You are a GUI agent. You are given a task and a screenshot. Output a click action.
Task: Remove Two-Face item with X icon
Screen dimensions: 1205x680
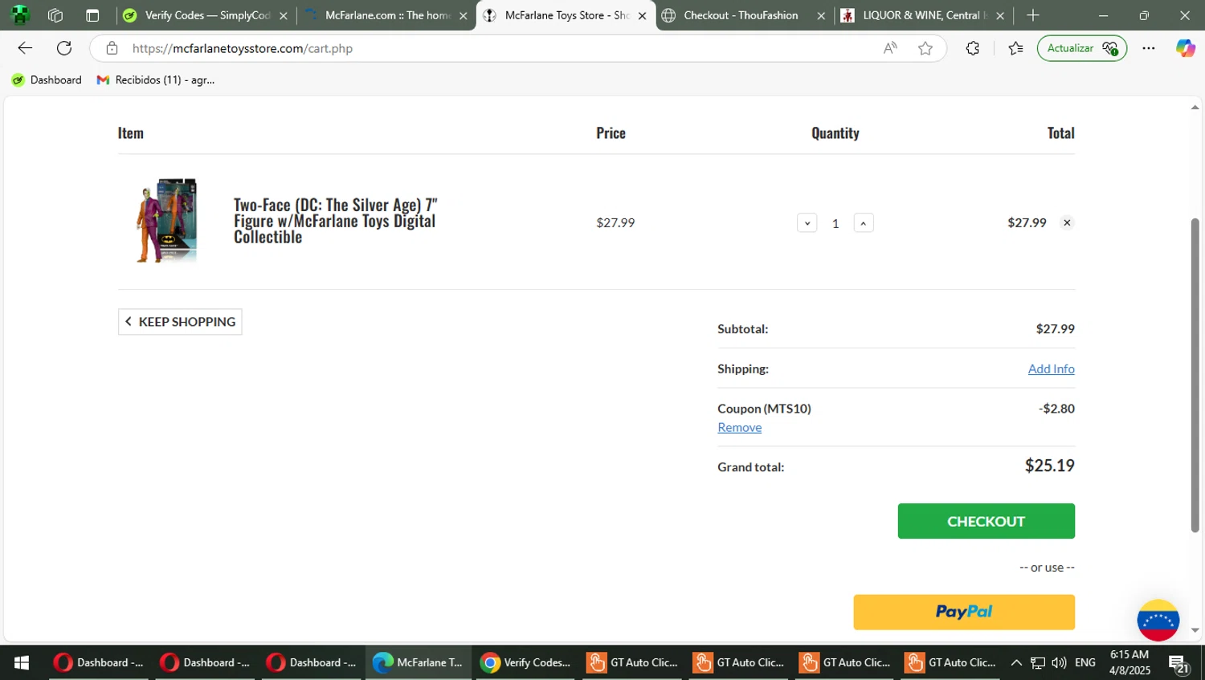point(1067,222)
